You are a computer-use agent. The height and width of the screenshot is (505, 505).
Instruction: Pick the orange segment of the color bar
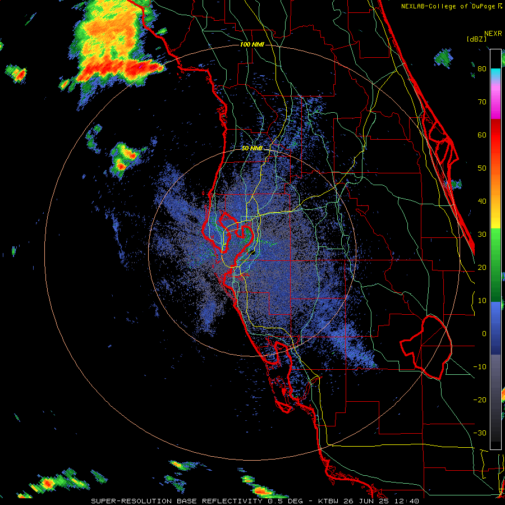(x=495, y=185)
